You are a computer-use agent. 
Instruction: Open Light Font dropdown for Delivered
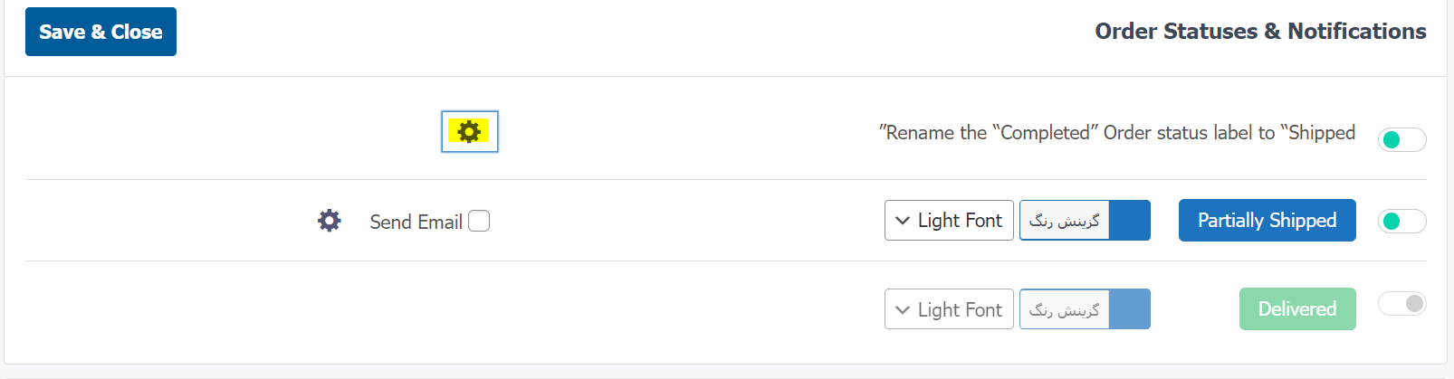(x=949, y=309)
